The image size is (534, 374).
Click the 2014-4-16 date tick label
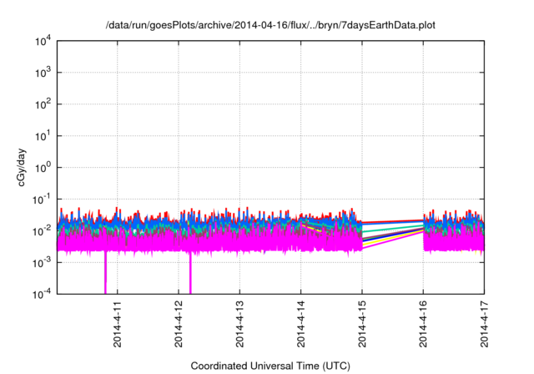[x=423, y=324]
